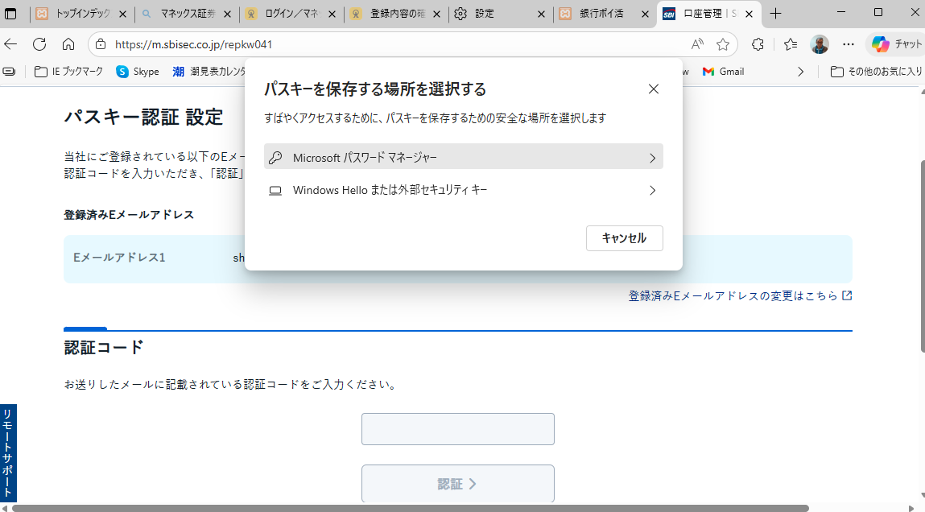This screenshot has width=925, height=512.
Task: Open a new browser tab
Action: click(776, 14)
